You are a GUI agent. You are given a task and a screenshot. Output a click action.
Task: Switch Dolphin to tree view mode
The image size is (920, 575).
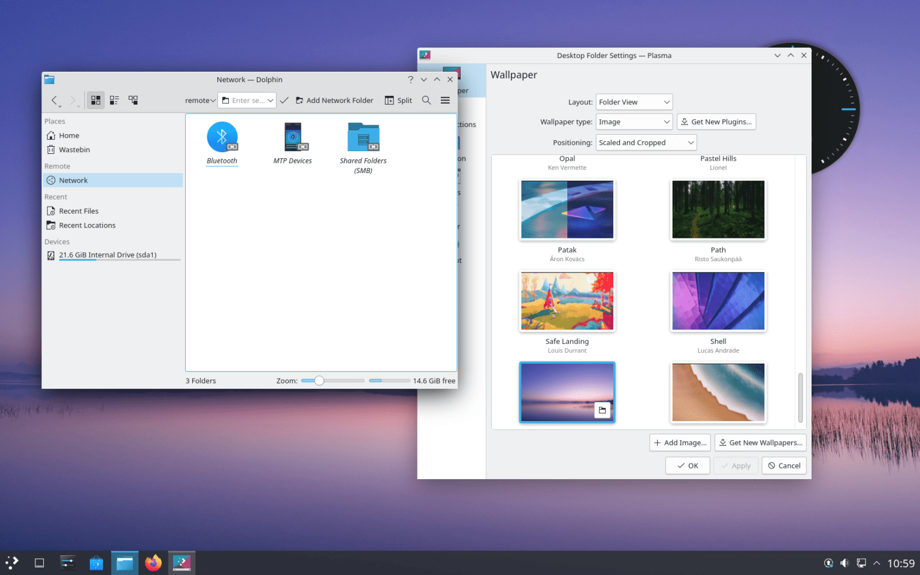(x=133, y=100)
